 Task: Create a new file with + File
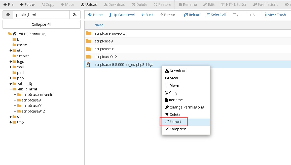(9, 5)
